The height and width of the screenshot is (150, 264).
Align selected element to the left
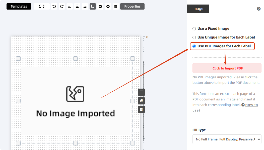[70, 7]
